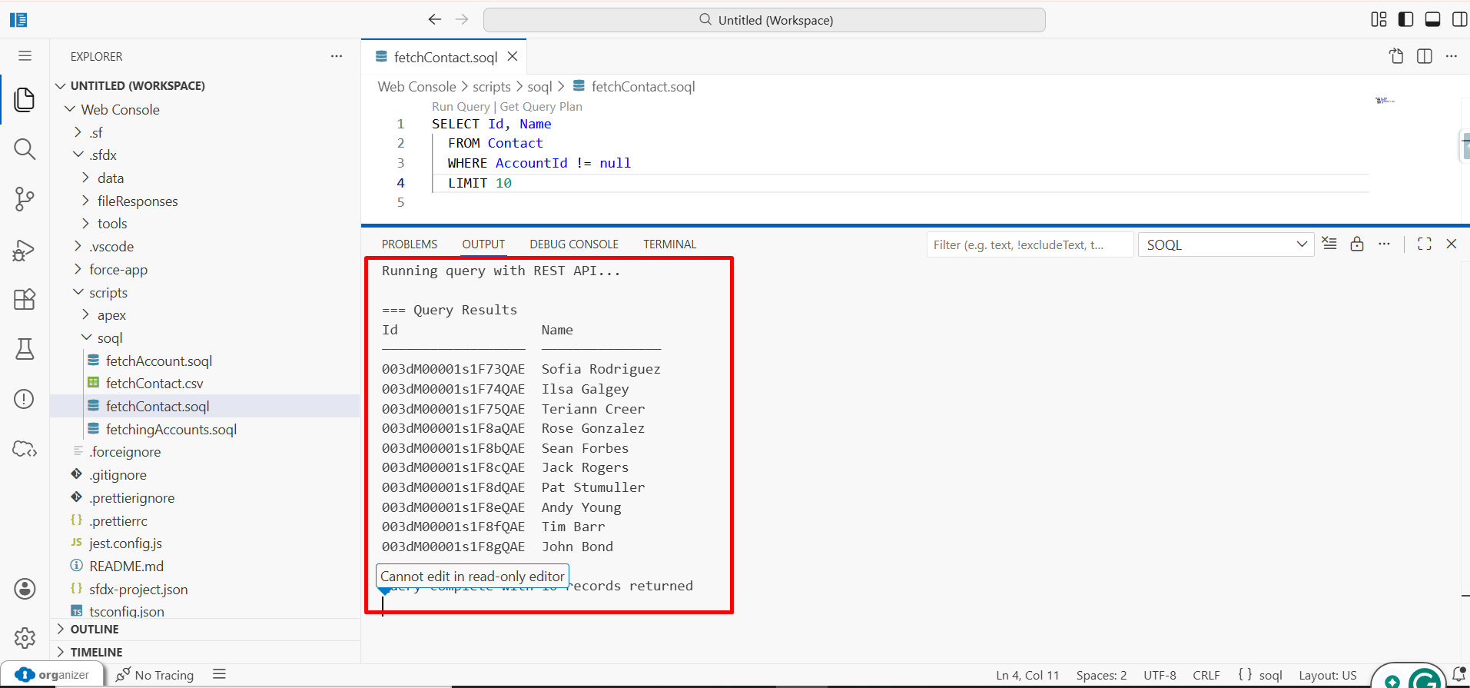The image size is (1470, 688).
Task: Expand the data folder
Action: click(86, 178)
